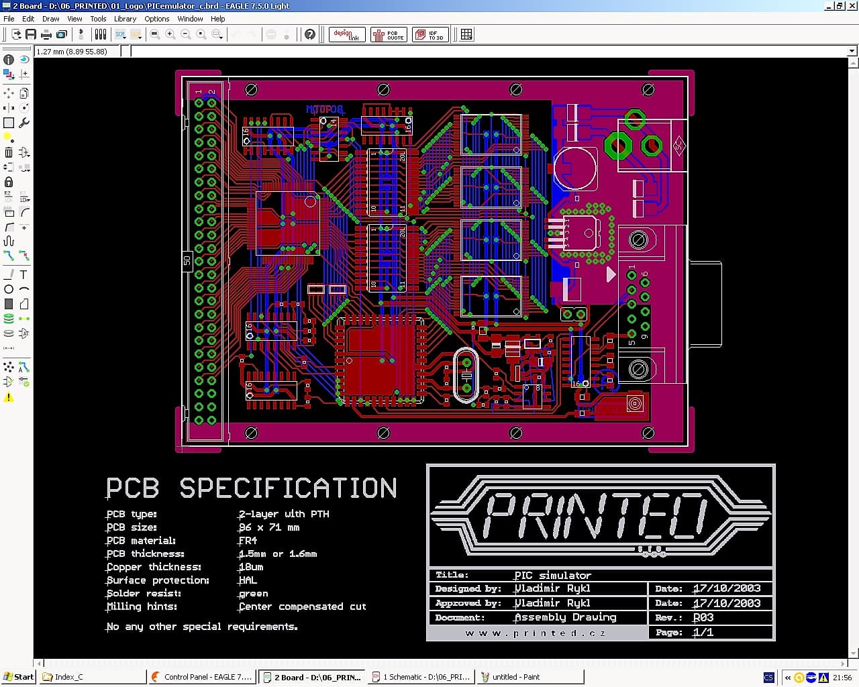Open the Help question mark icon

(309, 34)
